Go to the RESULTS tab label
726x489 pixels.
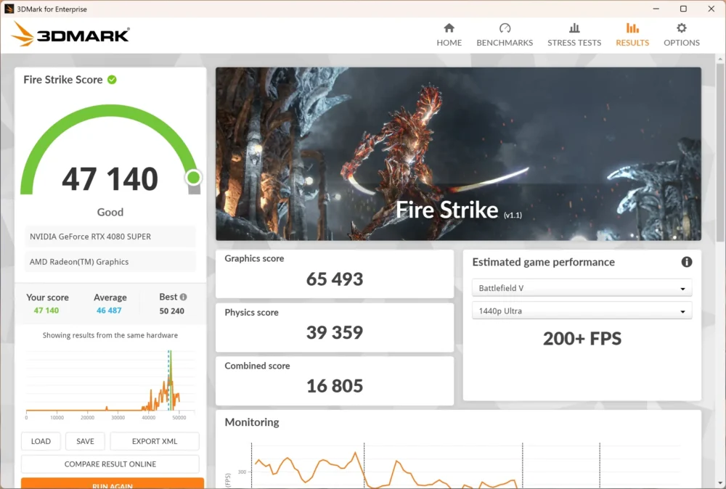(632, 43)
